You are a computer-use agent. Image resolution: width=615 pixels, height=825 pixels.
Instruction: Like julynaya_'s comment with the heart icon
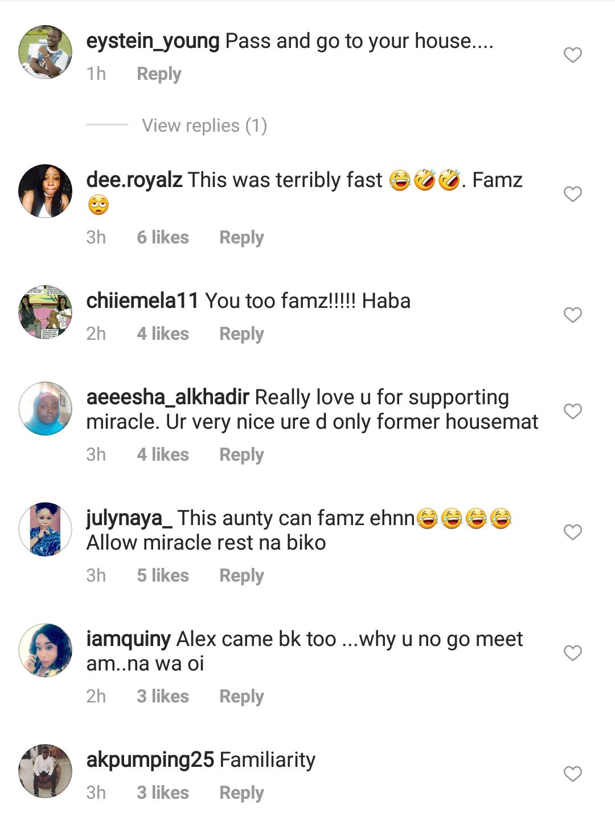(x=572, y=532)
